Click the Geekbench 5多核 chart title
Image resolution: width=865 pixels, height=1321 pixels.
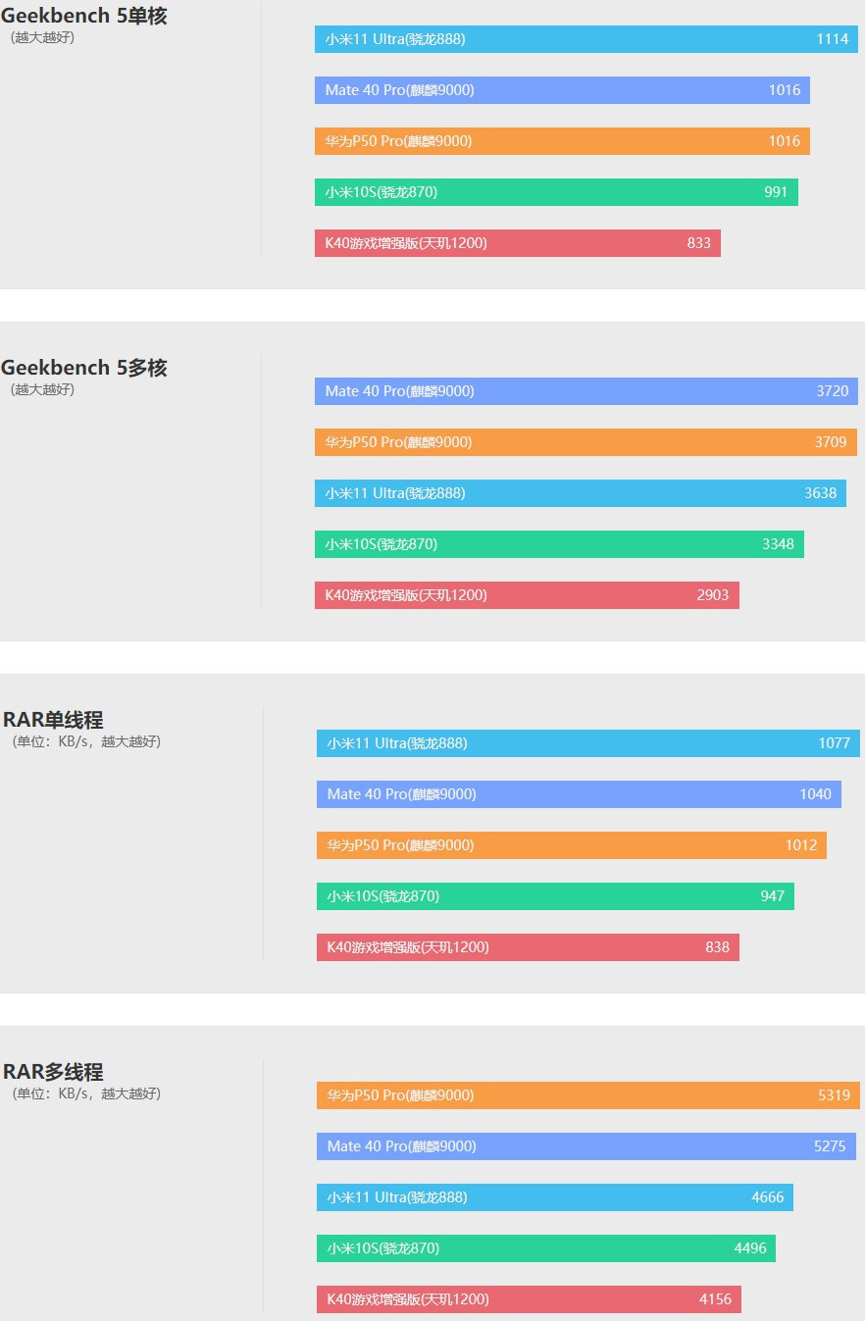coord(84,368)
